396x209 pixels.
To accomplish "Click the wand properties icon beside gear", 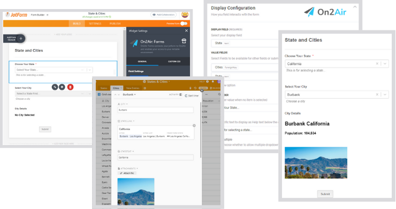I will pyautogui.click(x=55, y=87).
